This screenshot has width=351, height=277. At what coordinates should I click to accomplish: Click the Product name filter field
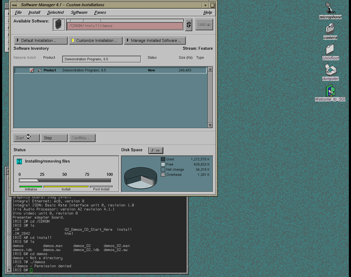tap(101, 59)
